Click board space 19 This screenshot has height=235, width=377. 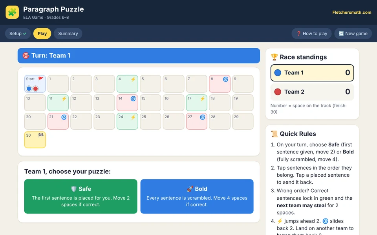coord(243,103)
